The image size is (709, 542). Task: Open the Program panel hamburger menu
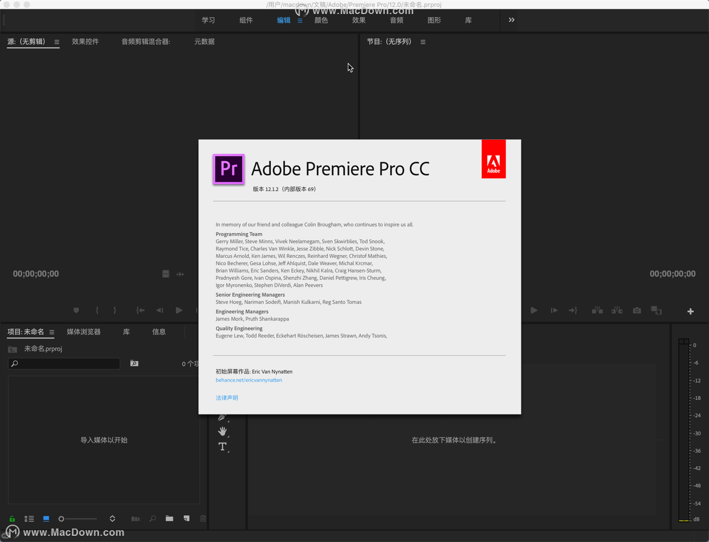point(423,42)
